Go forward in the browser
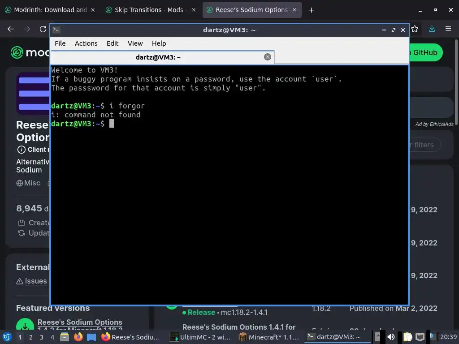This screenshot has height=344, width=459. click(27, 29)
